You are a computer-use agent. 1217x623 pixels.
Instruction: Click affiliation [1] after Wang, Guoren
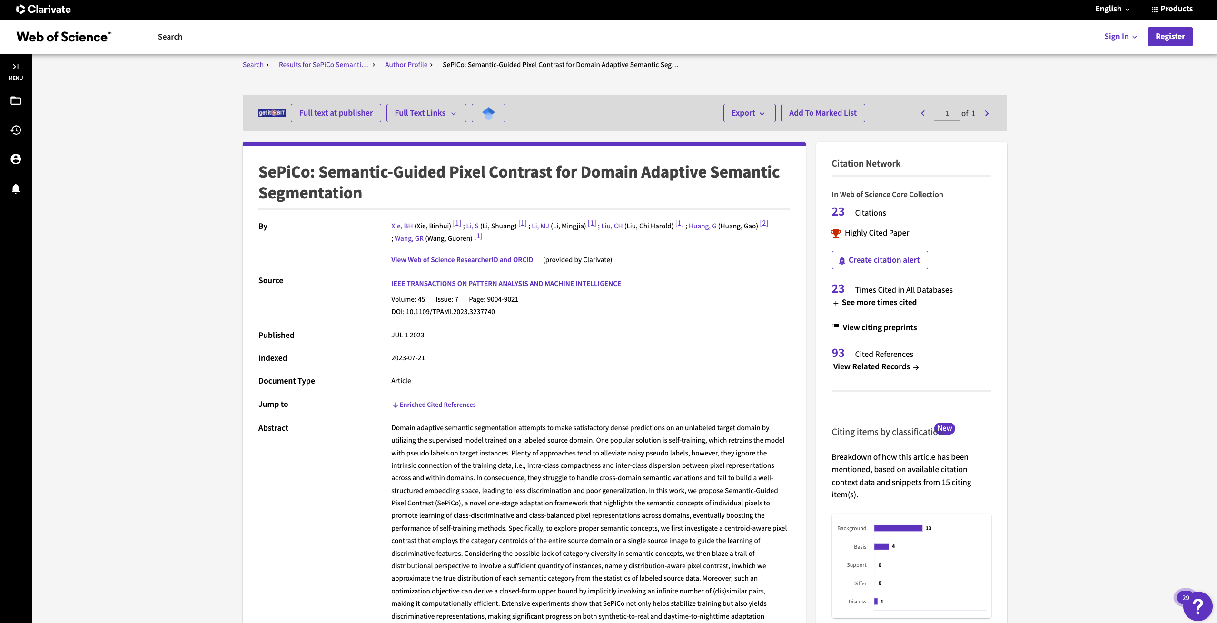[478, 236]
